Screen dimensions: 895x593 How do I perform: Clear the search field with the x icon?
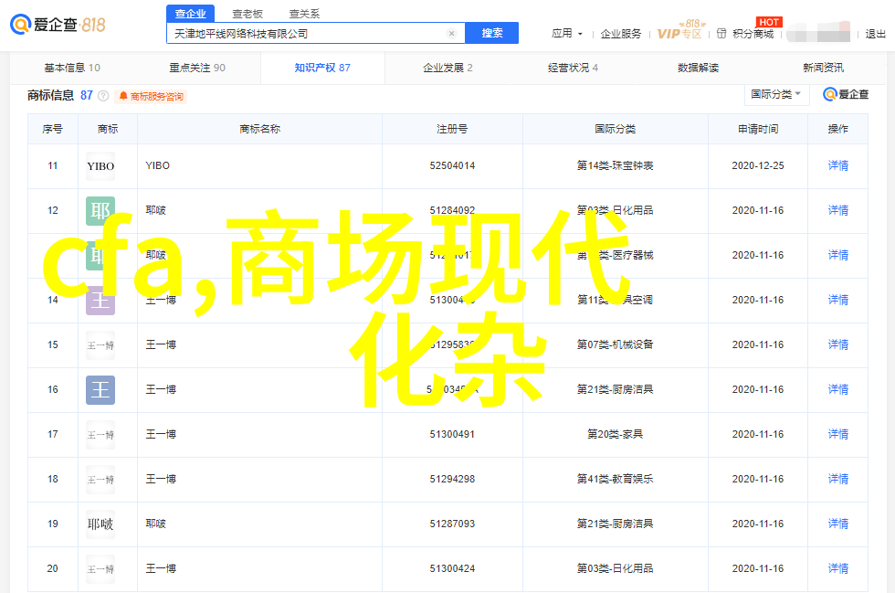point(451,34)
